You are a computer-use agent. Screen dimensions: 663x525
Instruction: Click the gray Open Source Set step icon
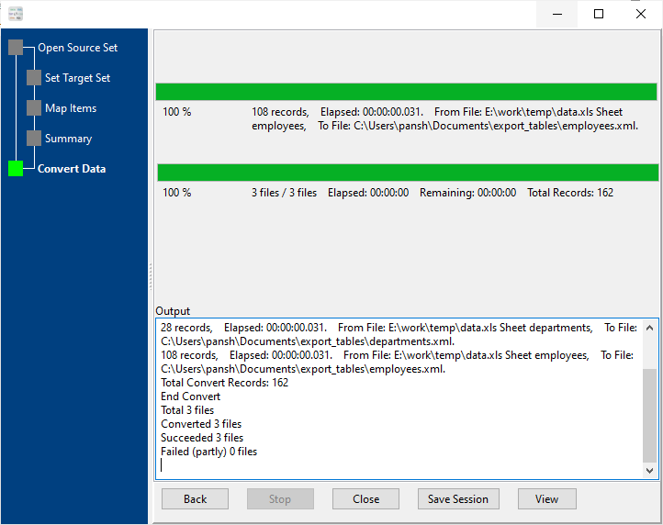pyautogui.click(x=16, y=48)
